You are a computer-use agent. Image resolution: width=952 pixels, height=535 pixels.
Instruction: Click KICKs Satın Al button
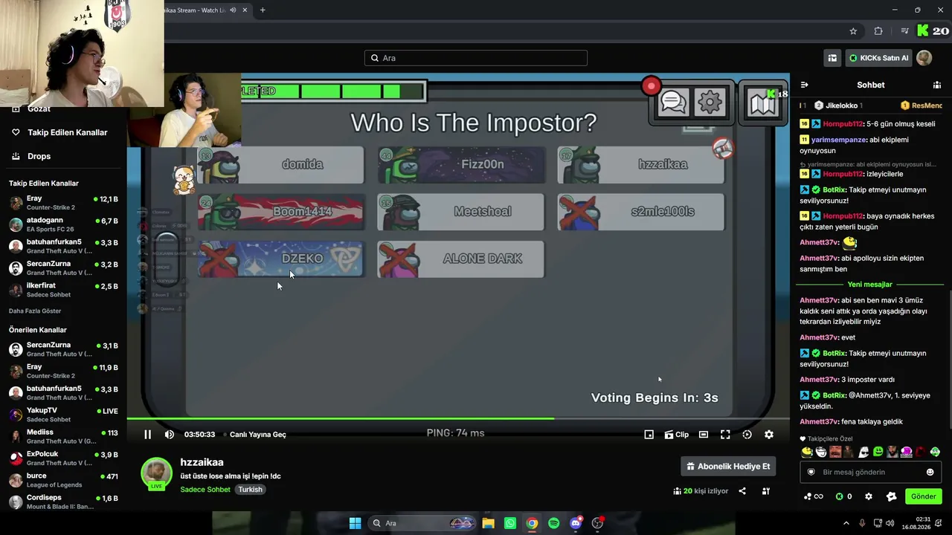(x=878, y=58)
